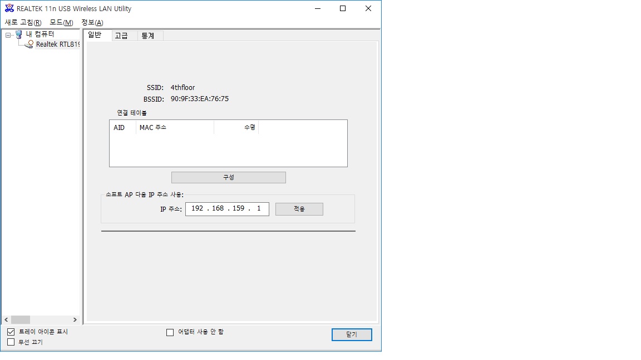Viewport: 641px width, 360px height.
Task: Click the 적용 button
Action: [x=299, y=209]
